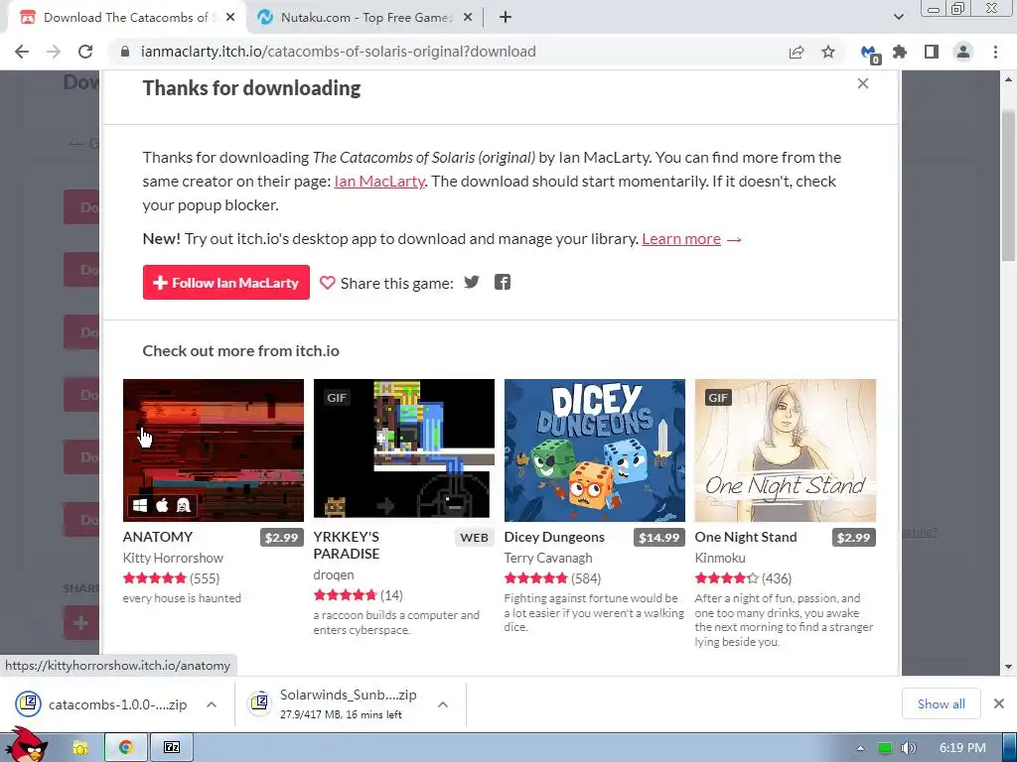Open the Malwarebytes extension icon
Screen dimensions: 1017x762
[870, 54]
